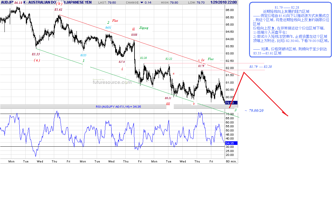
Task: Click the green 82.22 price label
Action: click(169, 59)
